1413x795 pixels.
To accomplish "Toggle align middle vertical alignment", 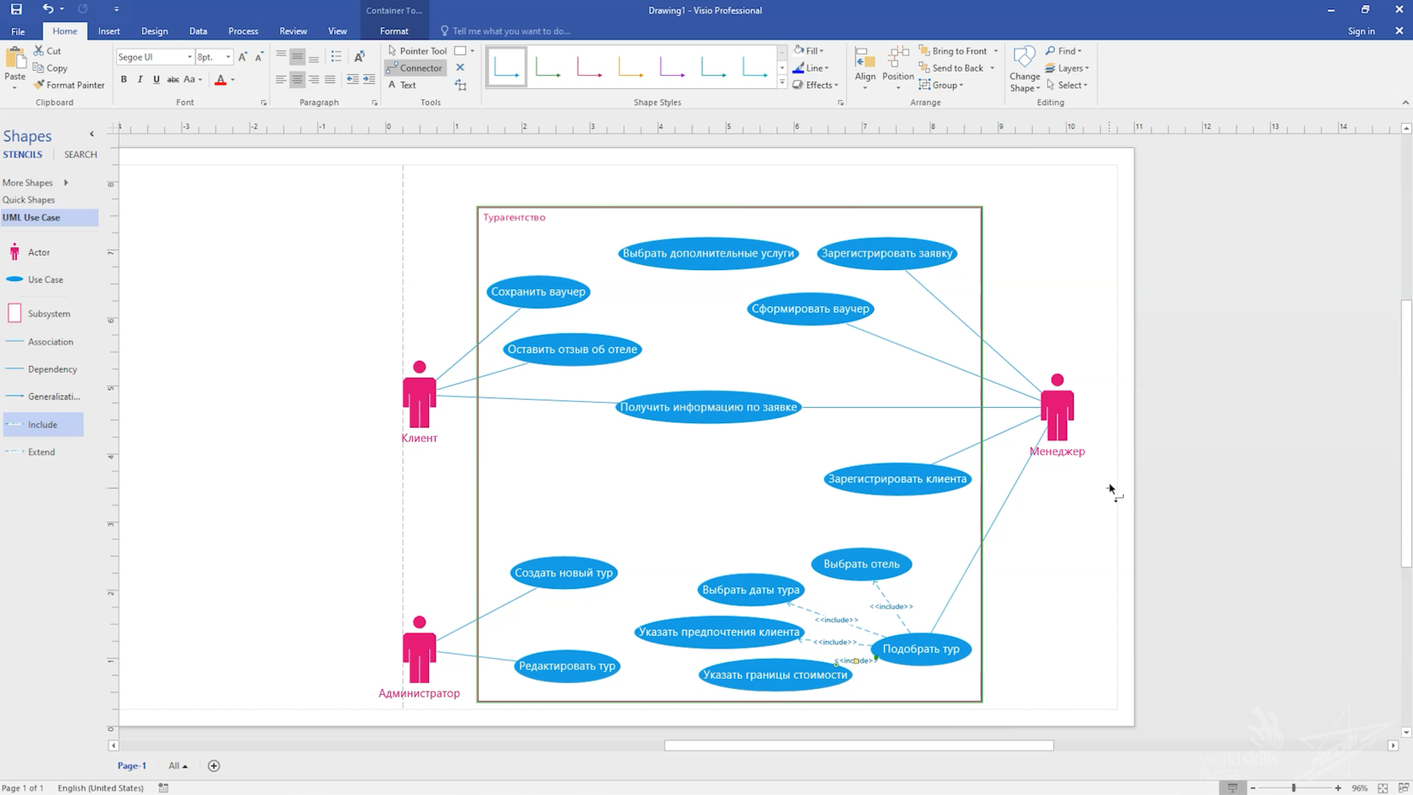I will tap(297, 56).
